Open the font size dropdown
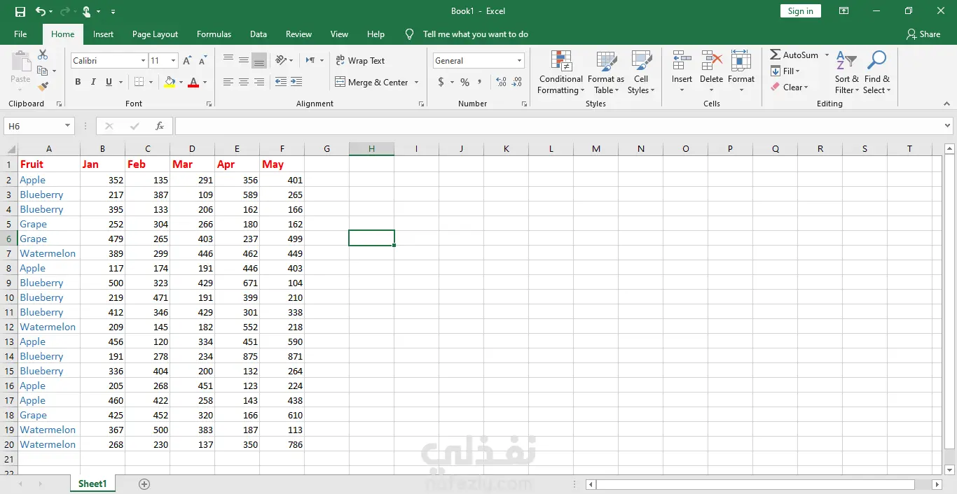957x494 pixels. (x=173, y=61)
